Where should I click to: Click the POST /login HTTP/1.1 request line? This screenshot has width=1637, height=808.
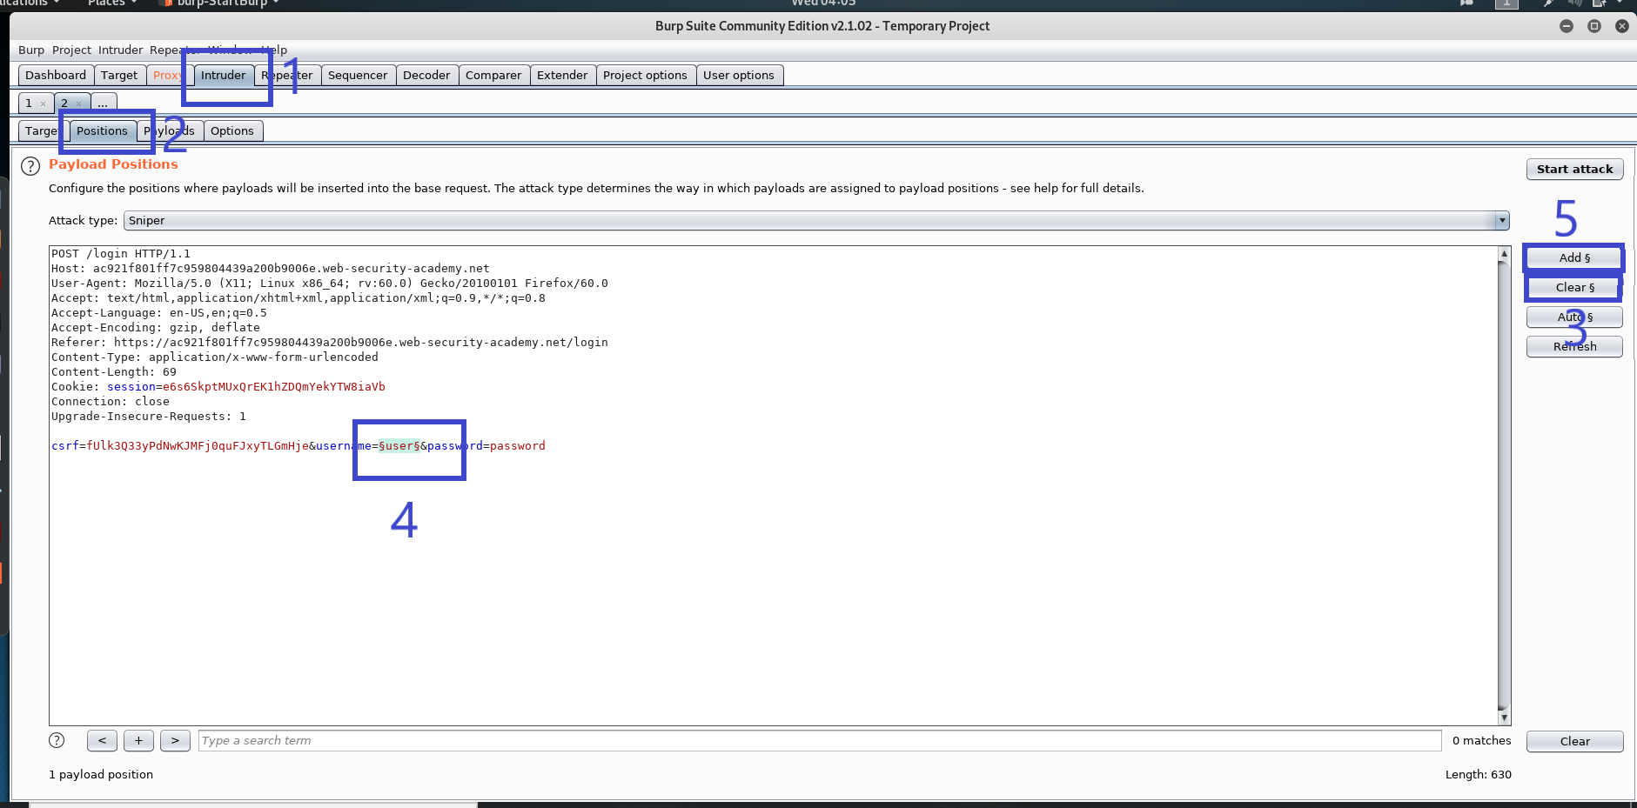(x=121, y=254)
